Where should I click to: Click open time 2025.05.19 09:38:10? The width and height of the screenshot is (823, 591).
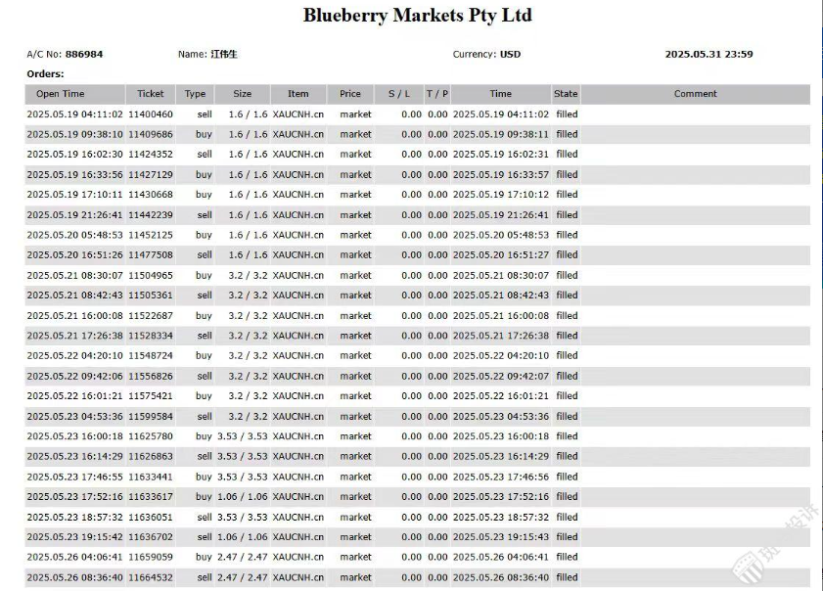[x=75, y=134]
